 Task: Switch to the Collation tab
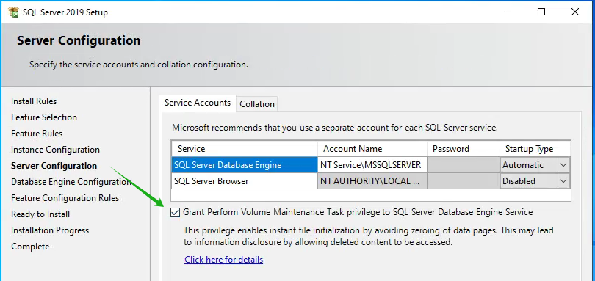point(257,104)
